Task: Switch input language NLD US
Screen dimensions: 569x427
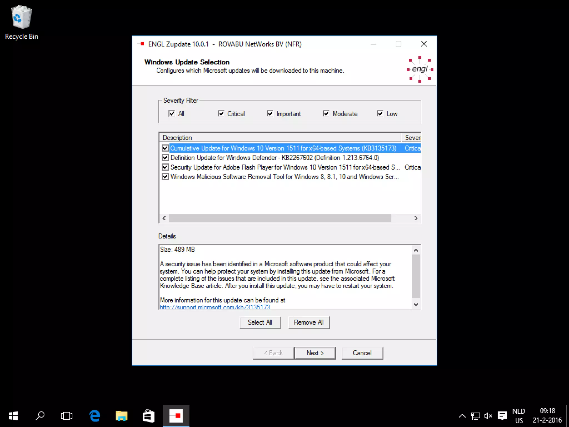Action: tap(519, 416)
